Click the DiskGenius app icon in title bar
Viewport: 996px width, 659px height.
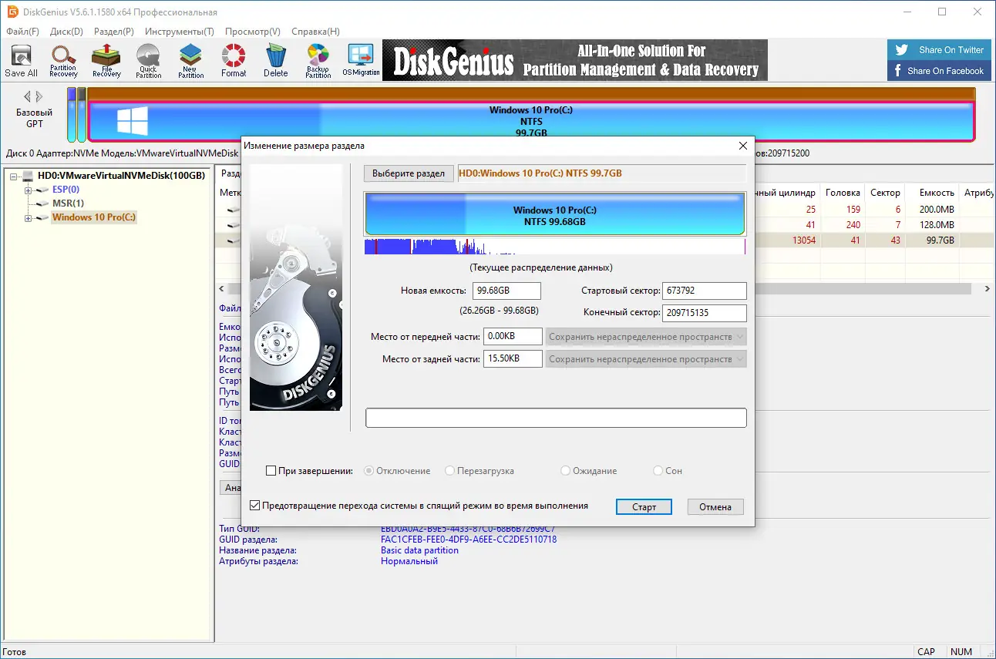pos(11,12)
